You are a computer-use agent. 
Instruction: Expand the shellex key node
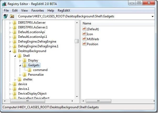15,80
